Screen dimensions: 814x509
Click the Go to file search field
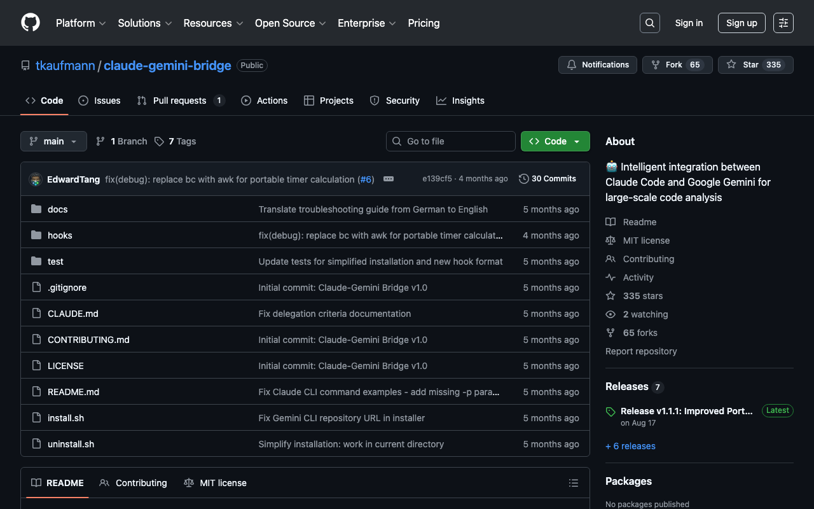pyautogui.click(x=451, y=141)
